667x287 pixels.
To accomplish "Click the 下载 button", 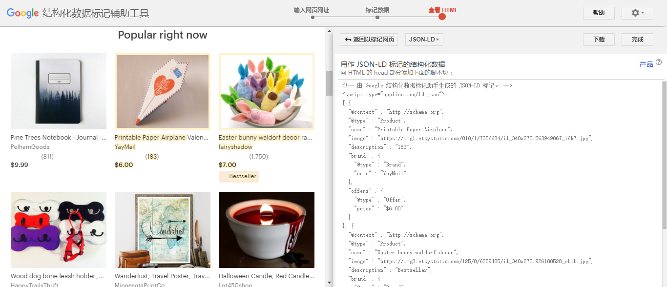I will (x=598, y=40).
